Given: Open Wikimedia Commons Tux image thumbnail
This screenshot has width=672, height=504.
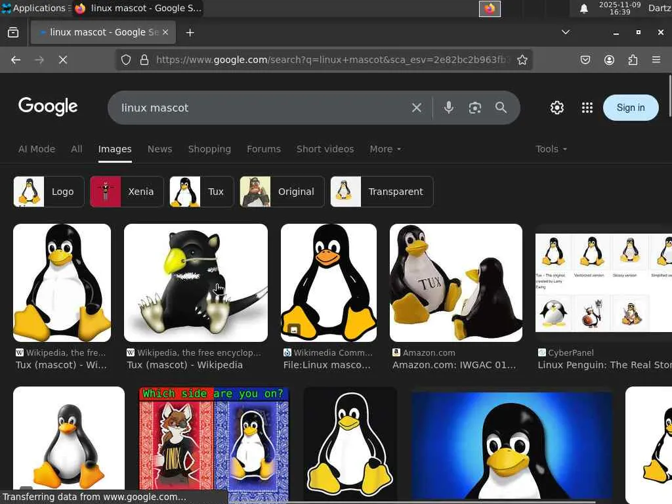Looking at the screenshot, I should tap(329, 283).
